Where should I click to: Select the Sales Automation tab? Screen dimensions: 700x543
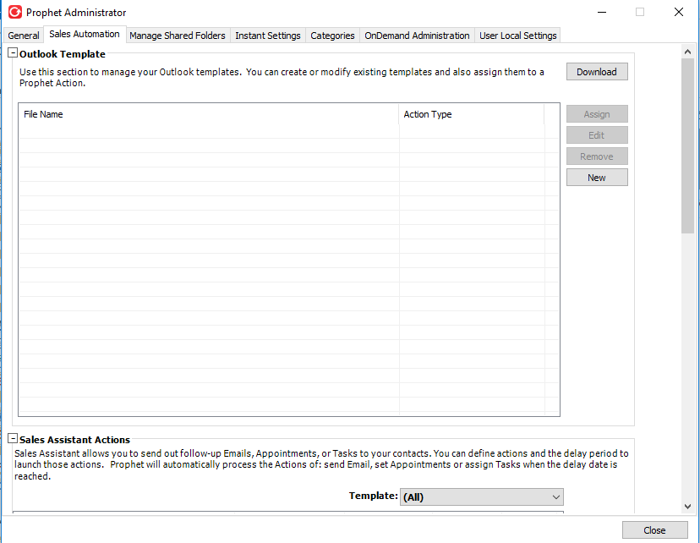pos(85,34)
